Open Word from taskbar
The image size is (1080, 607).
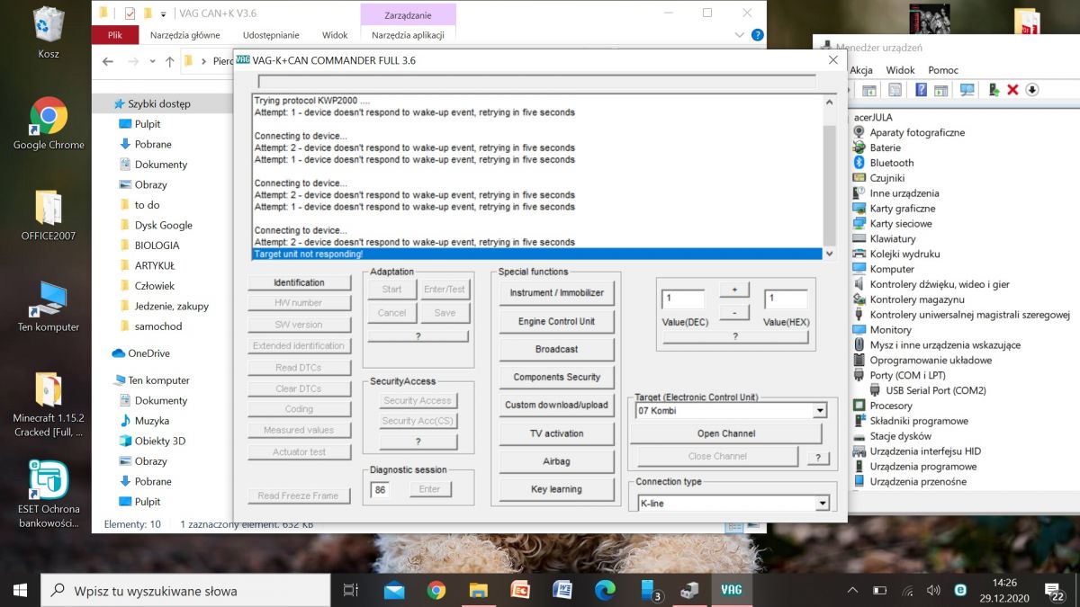pos(562,591)
